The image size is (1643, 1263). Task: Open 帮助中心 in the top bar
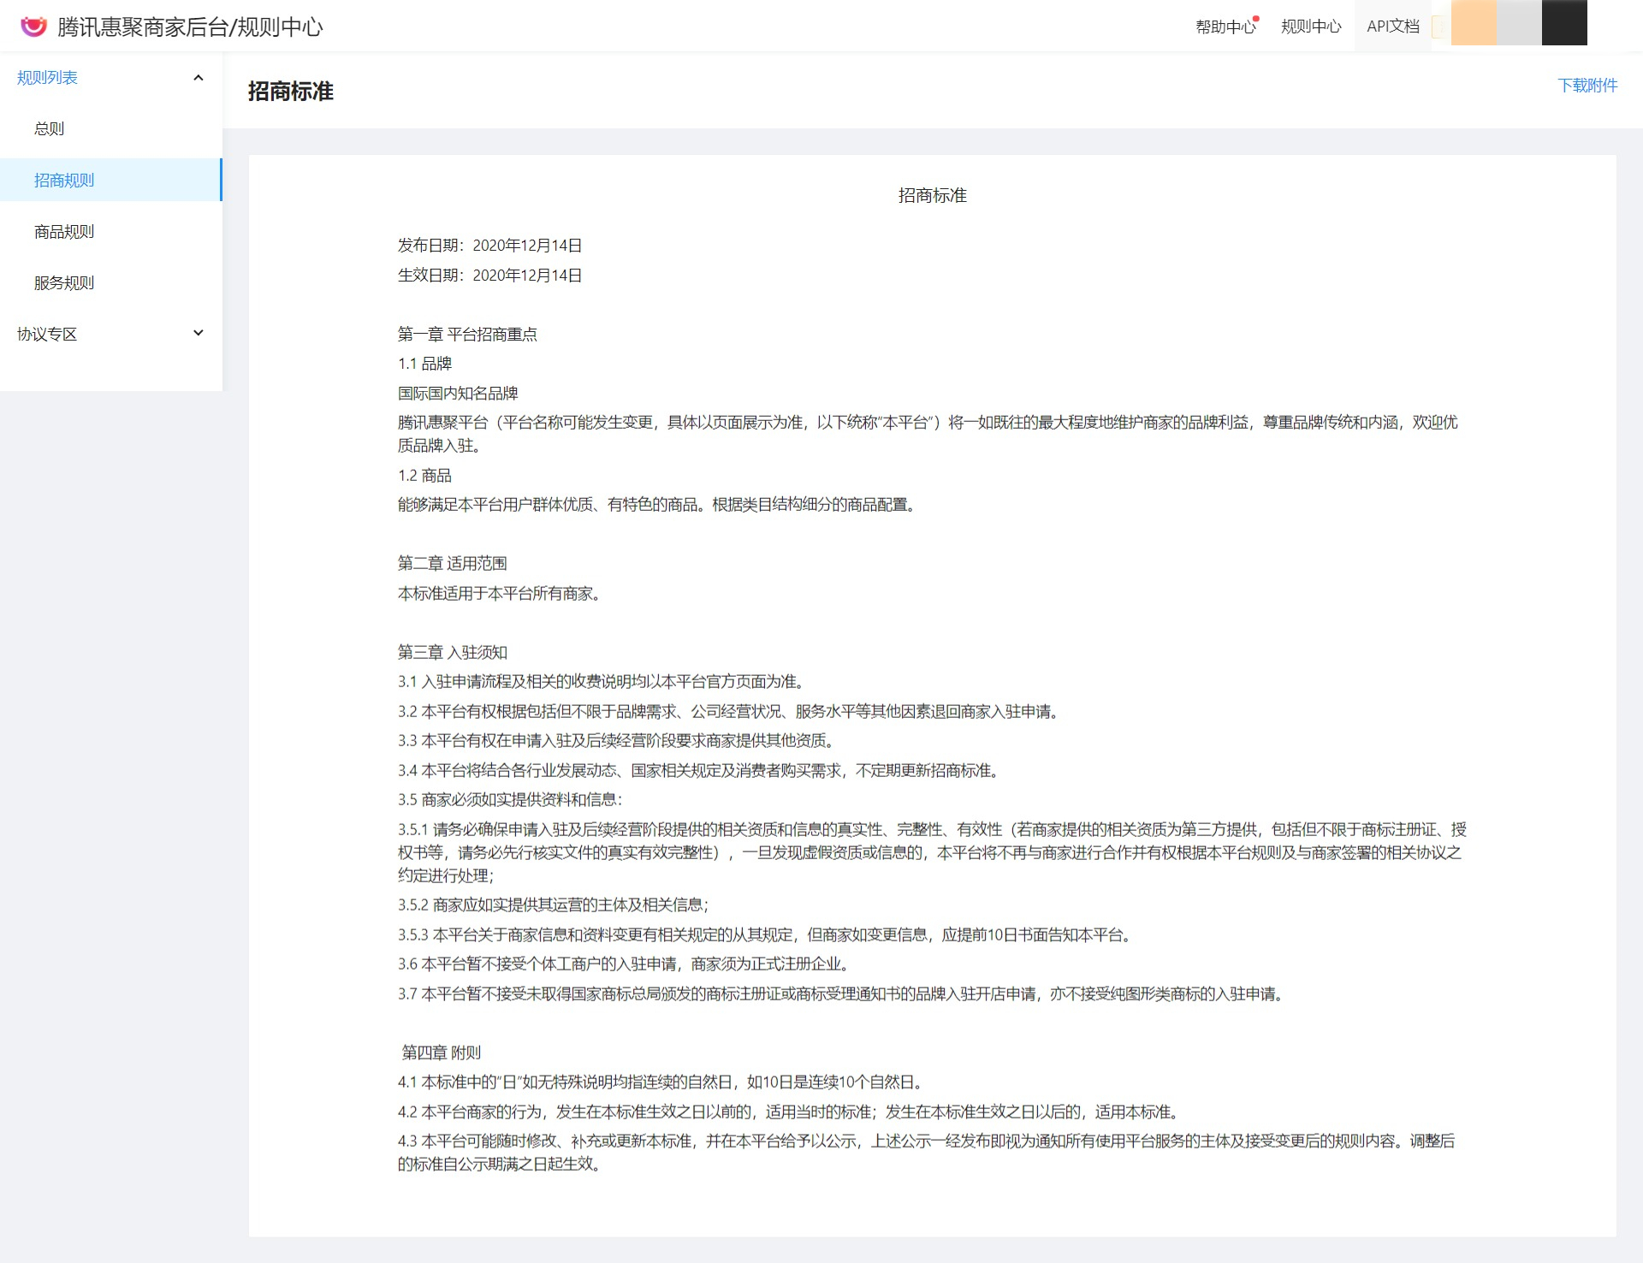[x=1225, y=27]
